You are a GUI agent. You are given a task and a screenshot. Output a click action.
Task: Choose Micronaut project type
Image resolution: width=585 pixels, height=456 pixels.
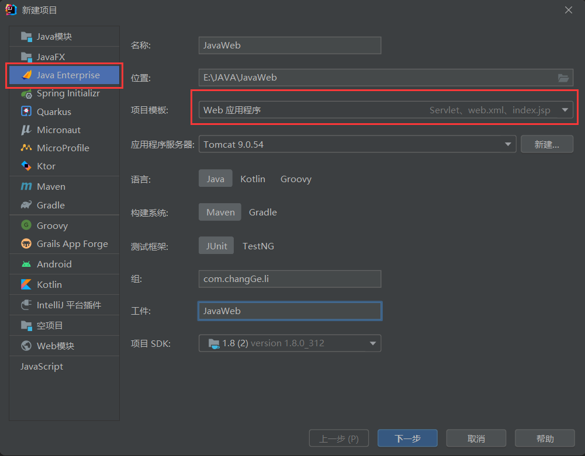pyautogui.click(x=64, y=130)
